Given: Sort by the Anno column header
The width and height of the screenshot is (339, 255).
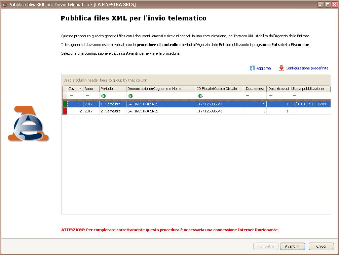Looking at the screenshot, I should (x=91, y=89).
